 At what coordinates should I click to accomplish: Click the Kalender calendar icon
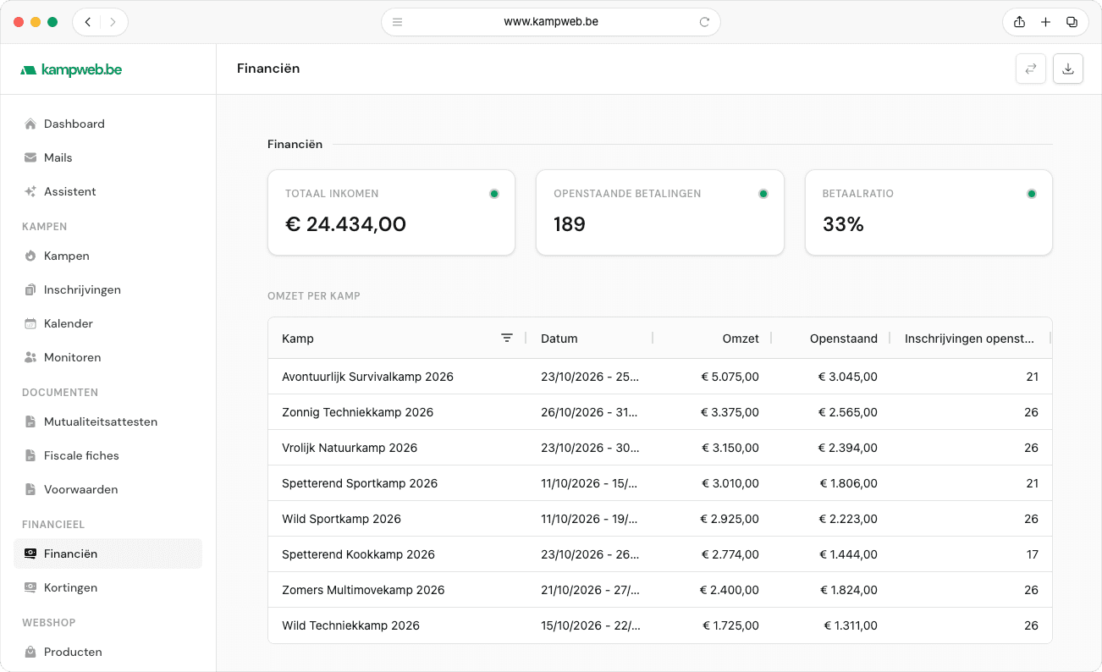pos(30,323)
